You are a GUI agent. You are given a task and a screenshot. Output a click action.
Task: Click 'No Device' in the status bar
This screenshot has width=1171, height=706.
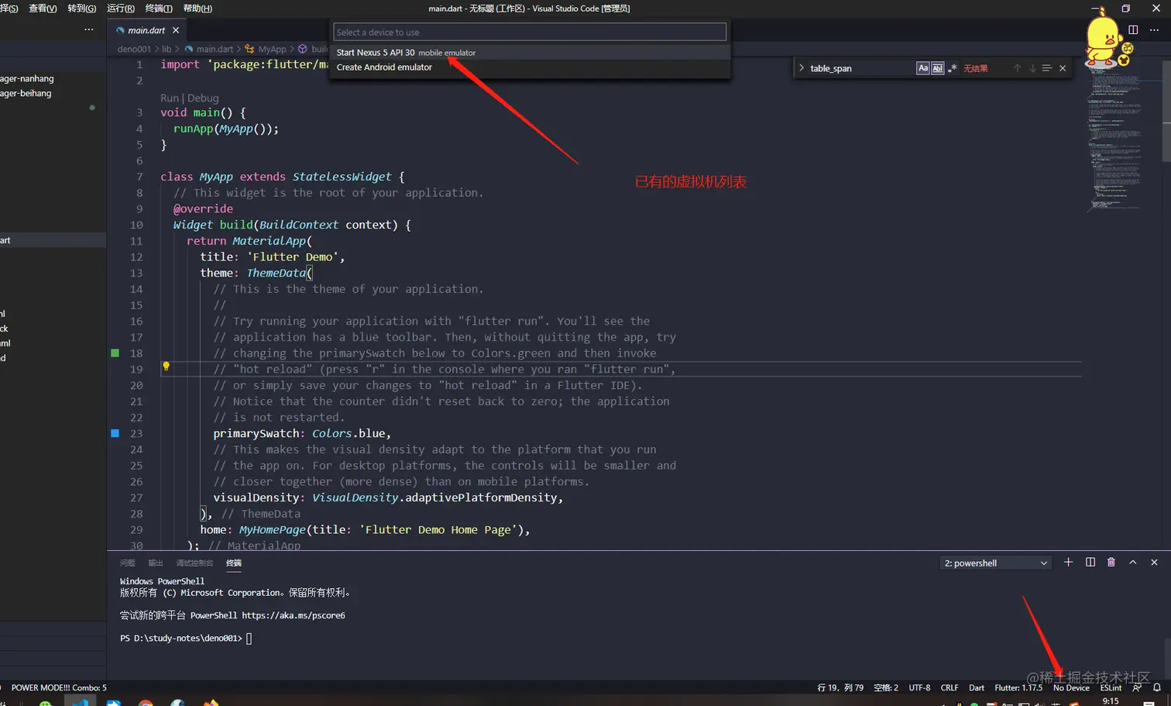point(1071,688)
